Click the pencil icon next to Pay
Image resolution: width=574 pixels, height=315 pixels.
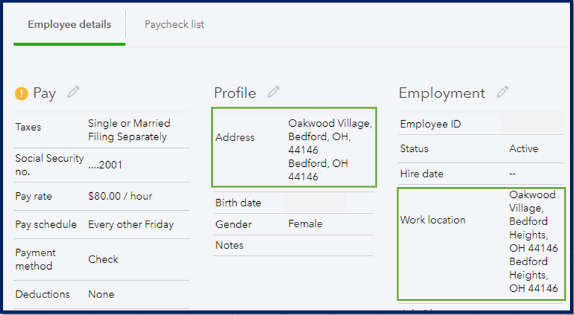[x=73, y=92]
